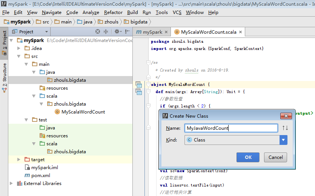Image resolution: width=315 pixels, height=196 pixels.
Task: Expand the target folder node
Action: [19, 160]
